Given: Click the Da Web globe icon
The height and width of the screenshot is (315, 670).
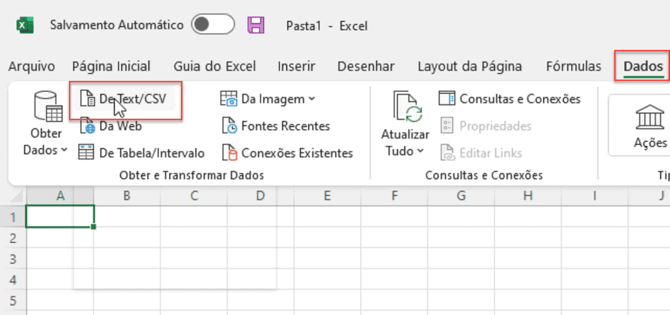Looking at the screenshot, I should (87, 126).
